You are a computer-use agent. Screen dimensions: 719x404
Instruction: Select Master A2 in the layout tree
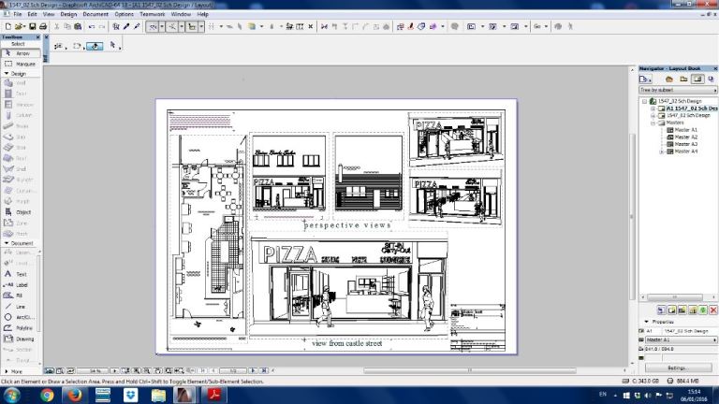tap(686, 137)
